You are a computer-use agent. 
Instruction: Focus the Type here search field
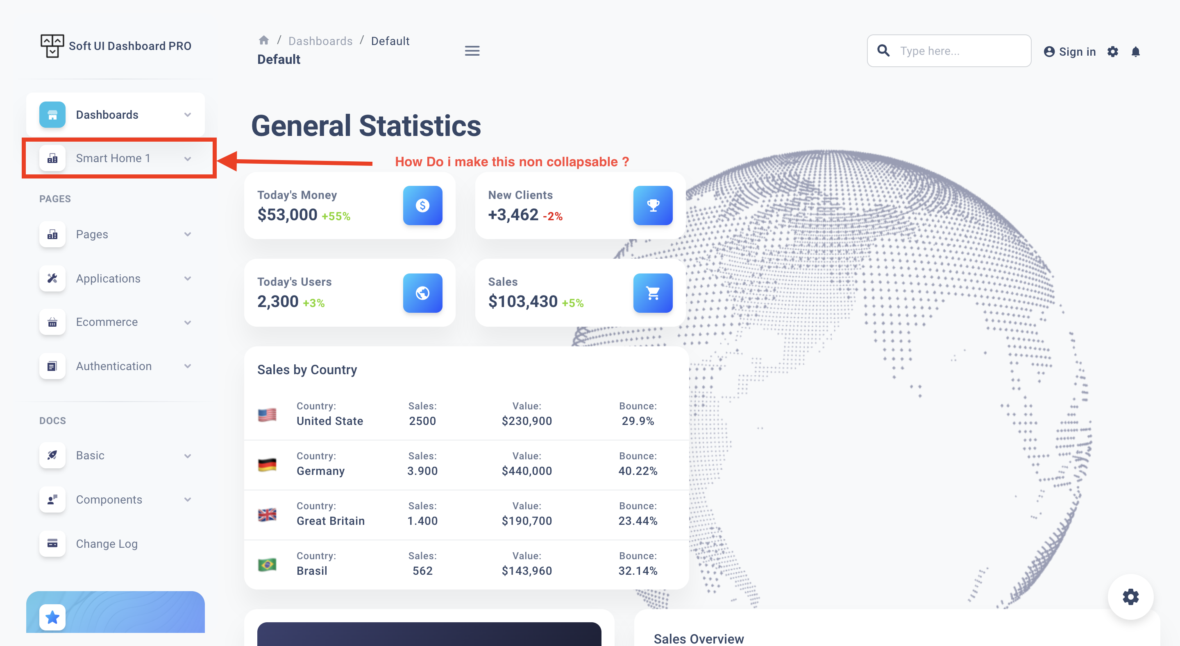[x=962, y=51]
